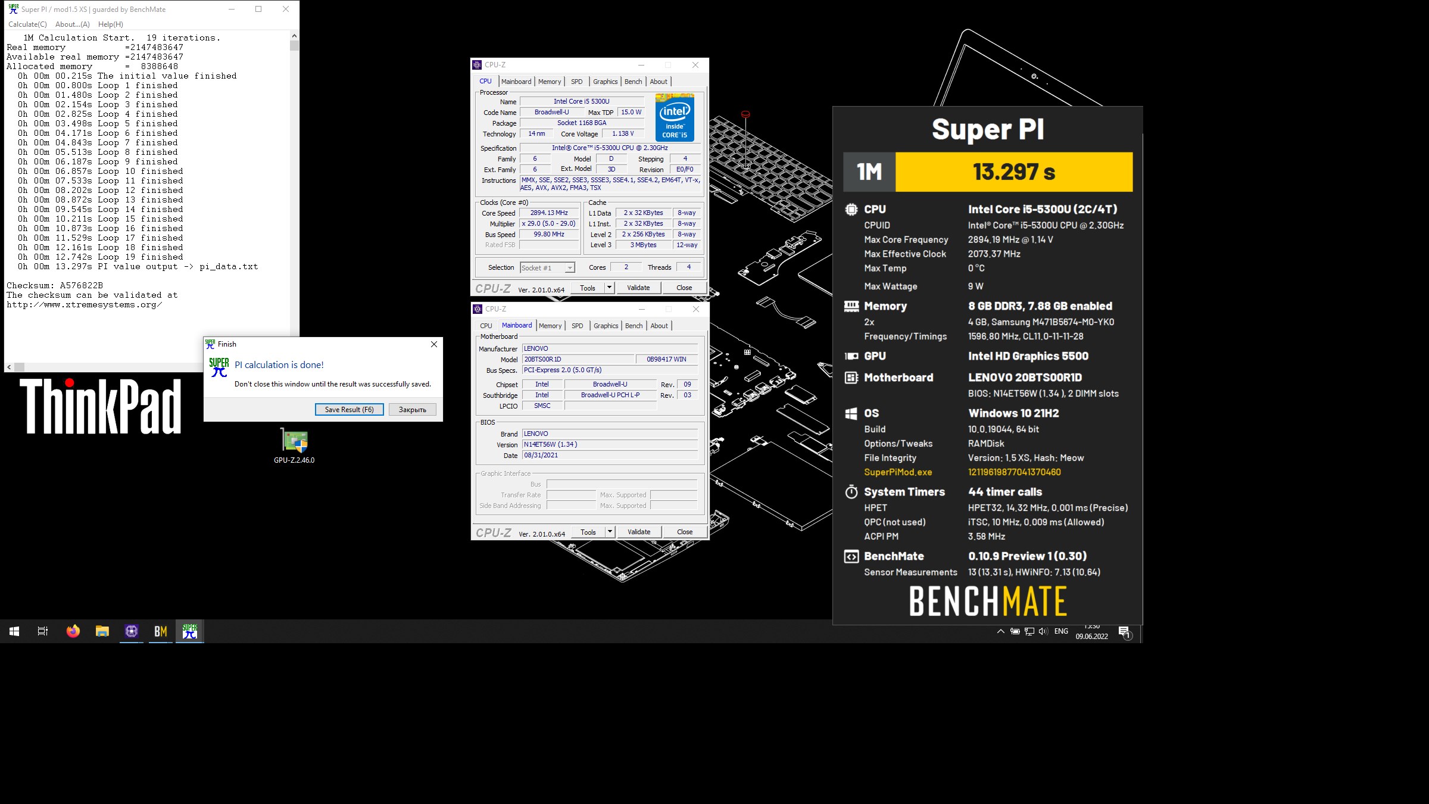
Task: Click the xtremesystems.org URL text
Action: [85, 305]
